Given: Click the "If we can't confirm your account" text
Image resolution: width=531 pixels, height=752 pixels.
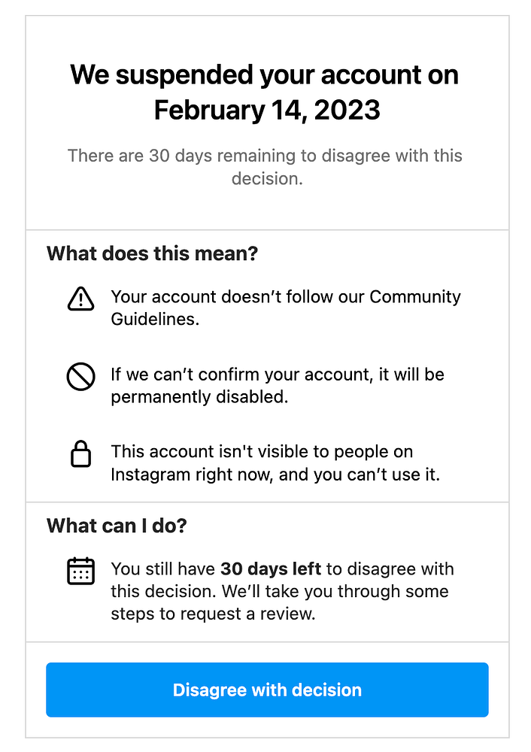Looking at the screenshot, I should 278,374.
